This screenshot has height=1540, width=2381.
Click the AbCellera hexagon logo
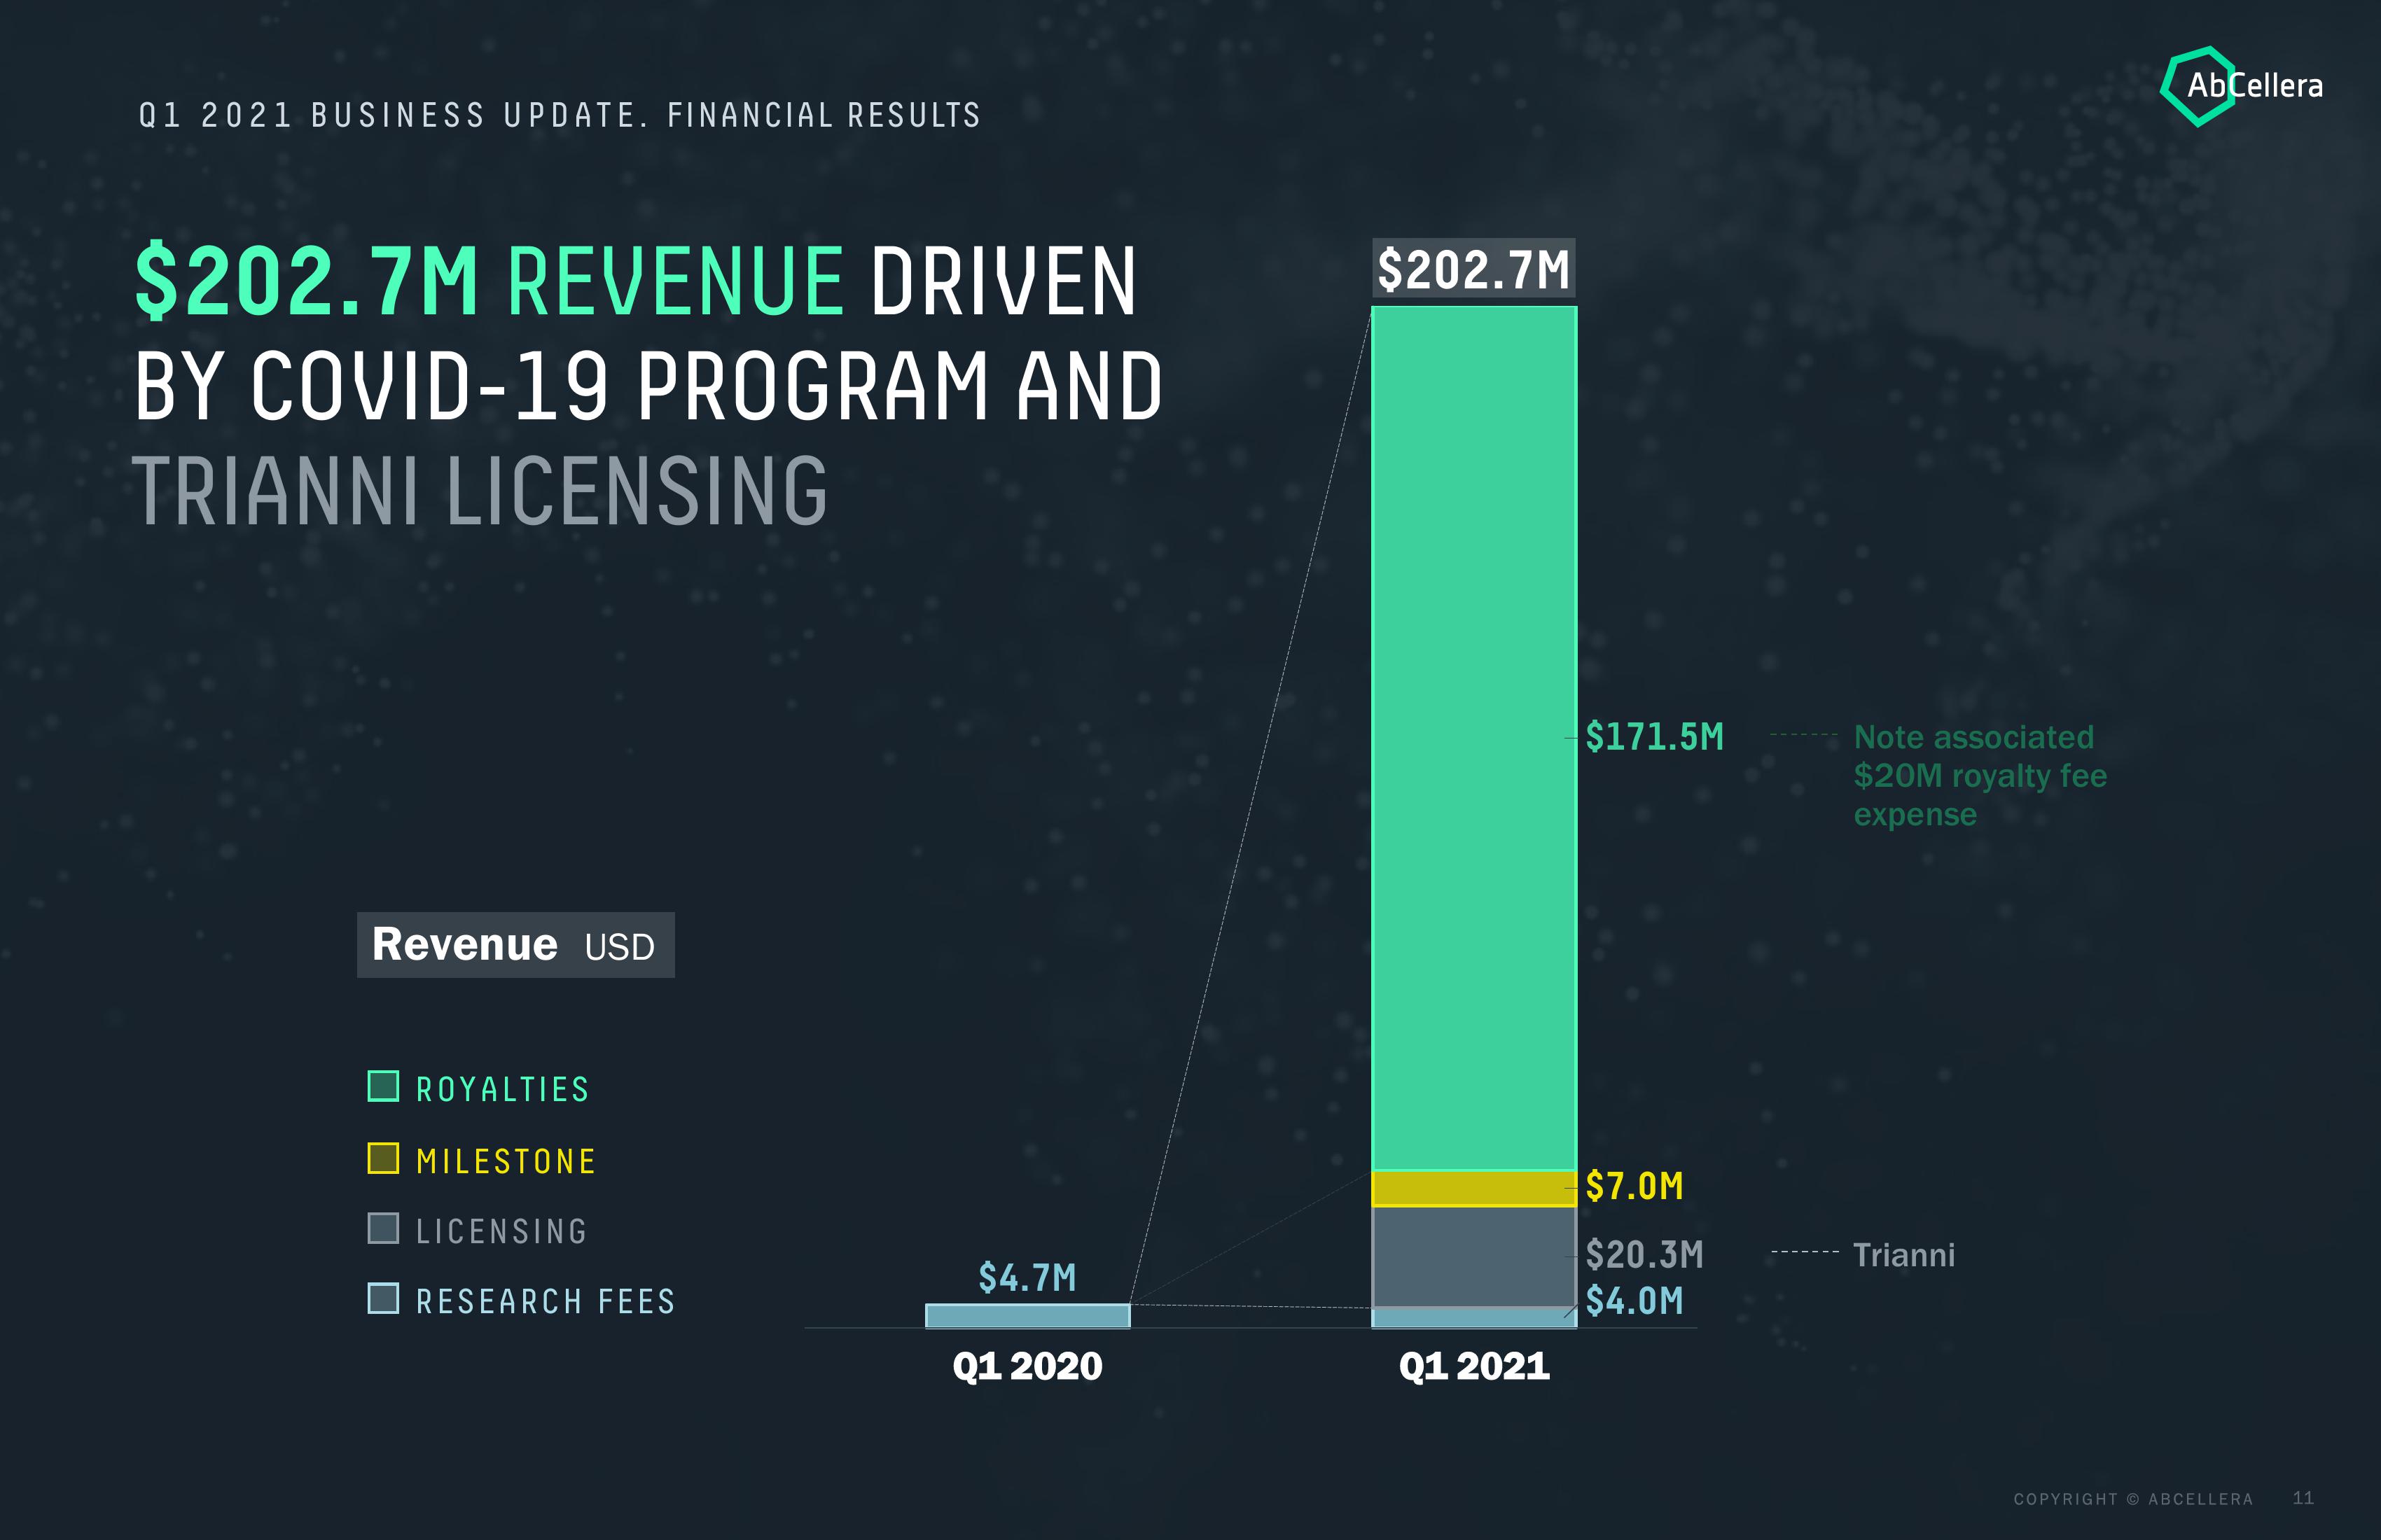(x=2241, y=86)
